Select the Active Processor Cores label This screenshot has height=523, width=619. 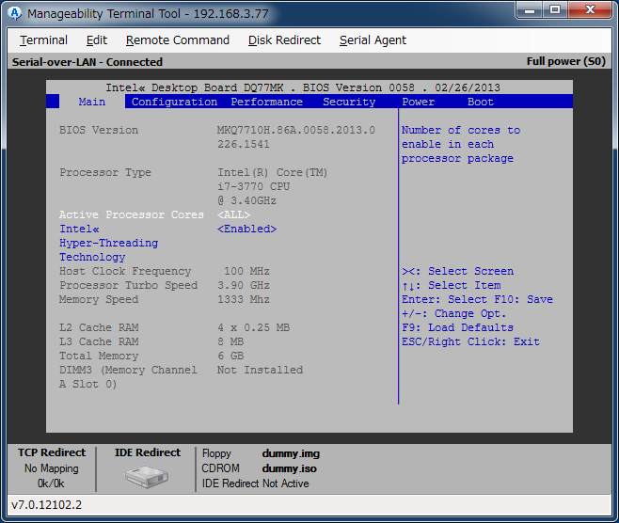click(131, 214)
